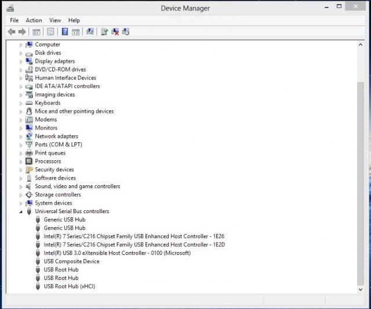
Task: Click the Properties toolbar icon
Action: pos(50,32)
